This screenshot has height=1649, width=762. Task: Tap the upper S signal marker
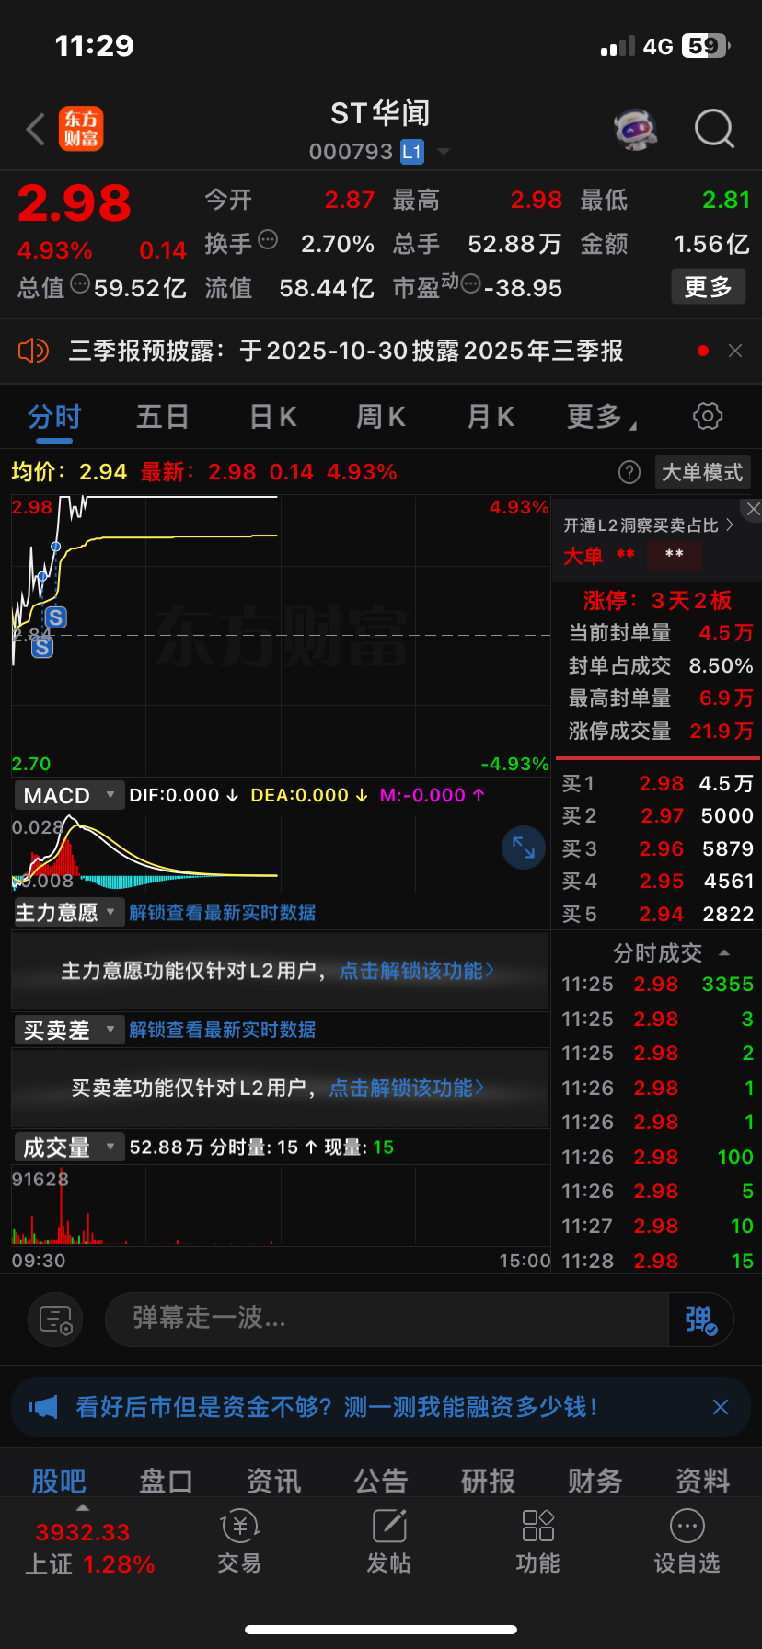click(x=56, y=617)
